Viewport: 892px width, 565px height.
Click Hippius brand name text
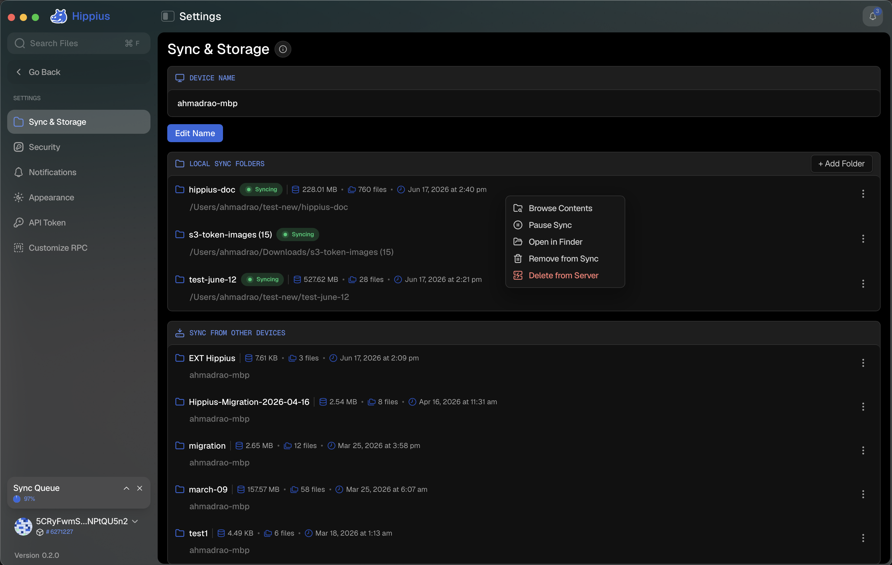point(91,16)
